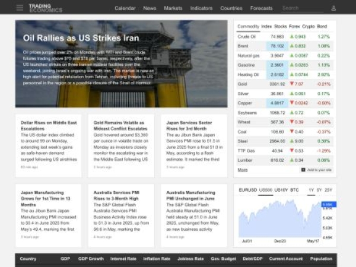
Task: Click the Debt/GDP column header
Action: [253, 259]
